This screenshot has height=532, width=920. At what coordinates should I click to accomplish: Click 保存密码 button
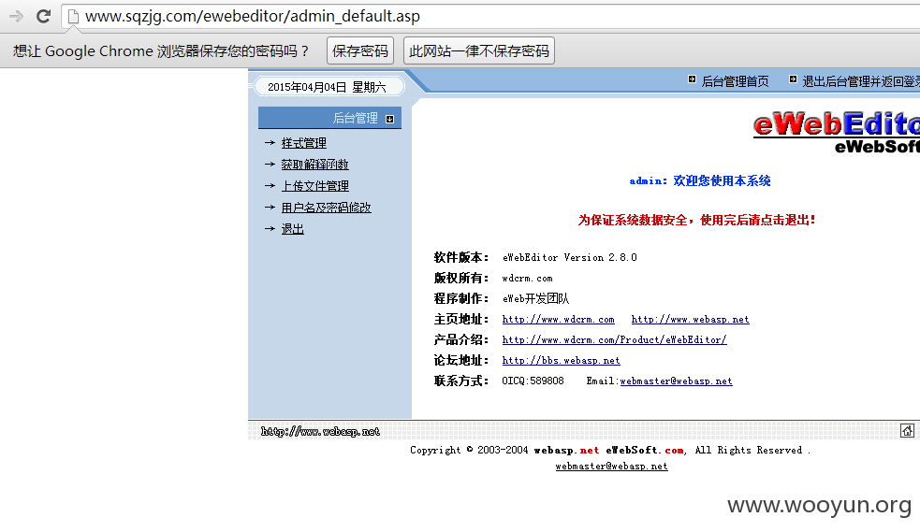point(360,51)
